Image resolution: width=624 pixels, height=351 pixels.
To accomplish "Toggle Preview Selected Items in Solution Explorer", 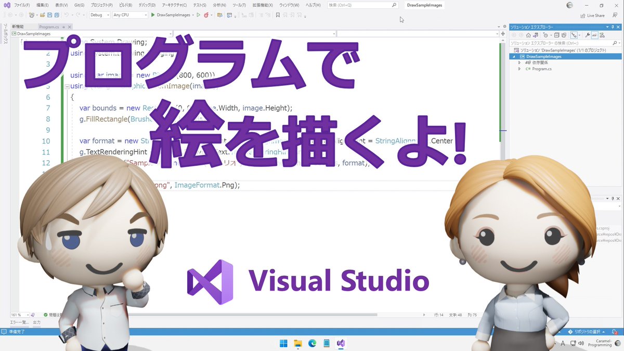I will tap(595, 35).
